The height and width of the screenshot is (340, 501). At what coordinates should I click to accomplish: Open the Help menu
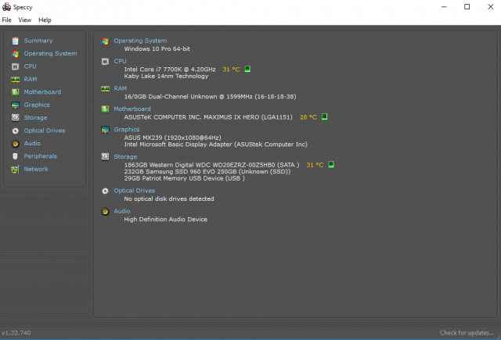(x=45, y=20)
